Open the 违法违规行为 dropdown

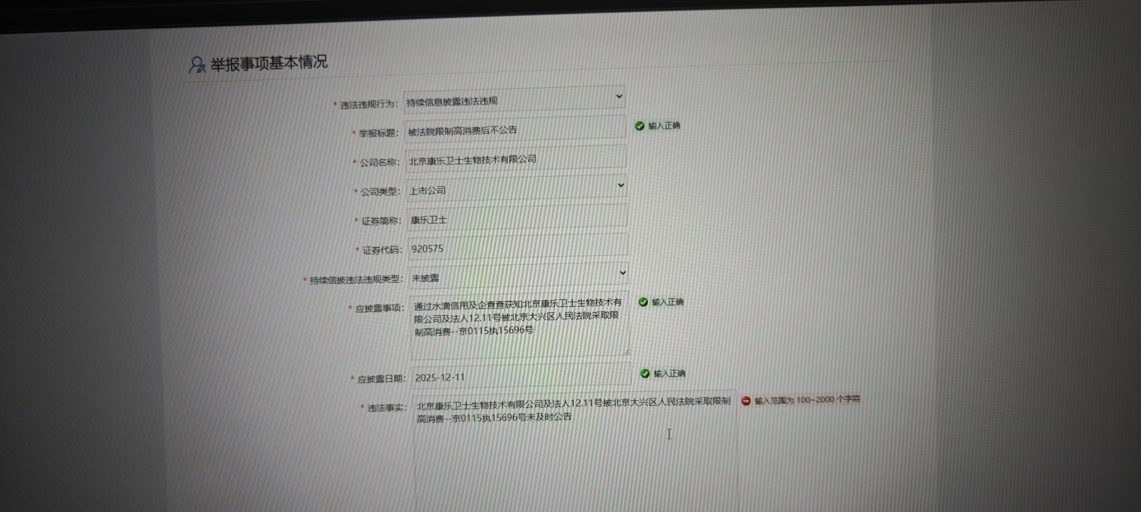pos(514,100)
